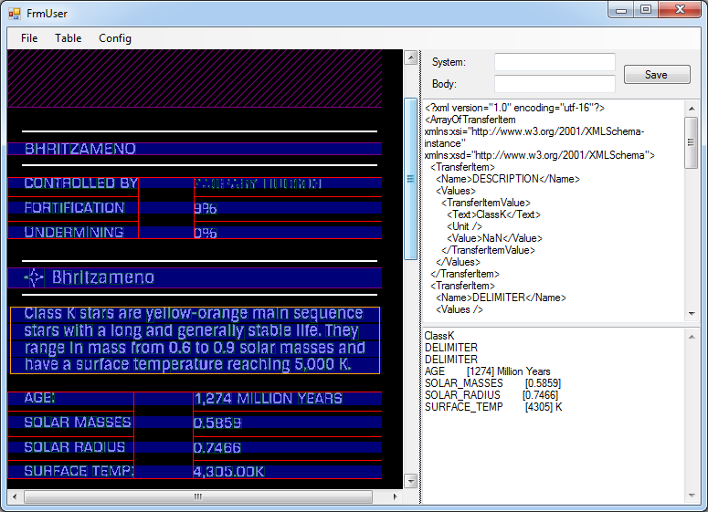Image resolution: width=708 pixels, height=512 pixels.
Task: Click the <Unit /> line
Action: 465,226
